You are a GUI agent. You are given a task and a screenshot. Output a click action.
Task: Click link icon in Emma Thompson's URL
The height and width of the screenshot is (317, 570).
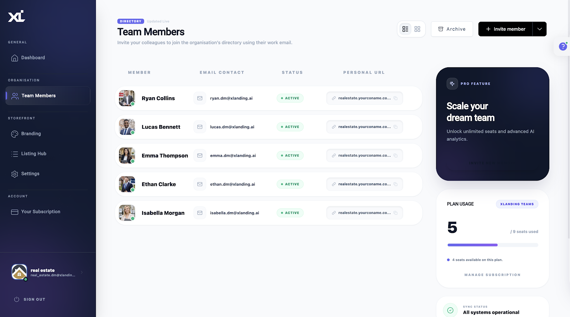tap(334, 156)
